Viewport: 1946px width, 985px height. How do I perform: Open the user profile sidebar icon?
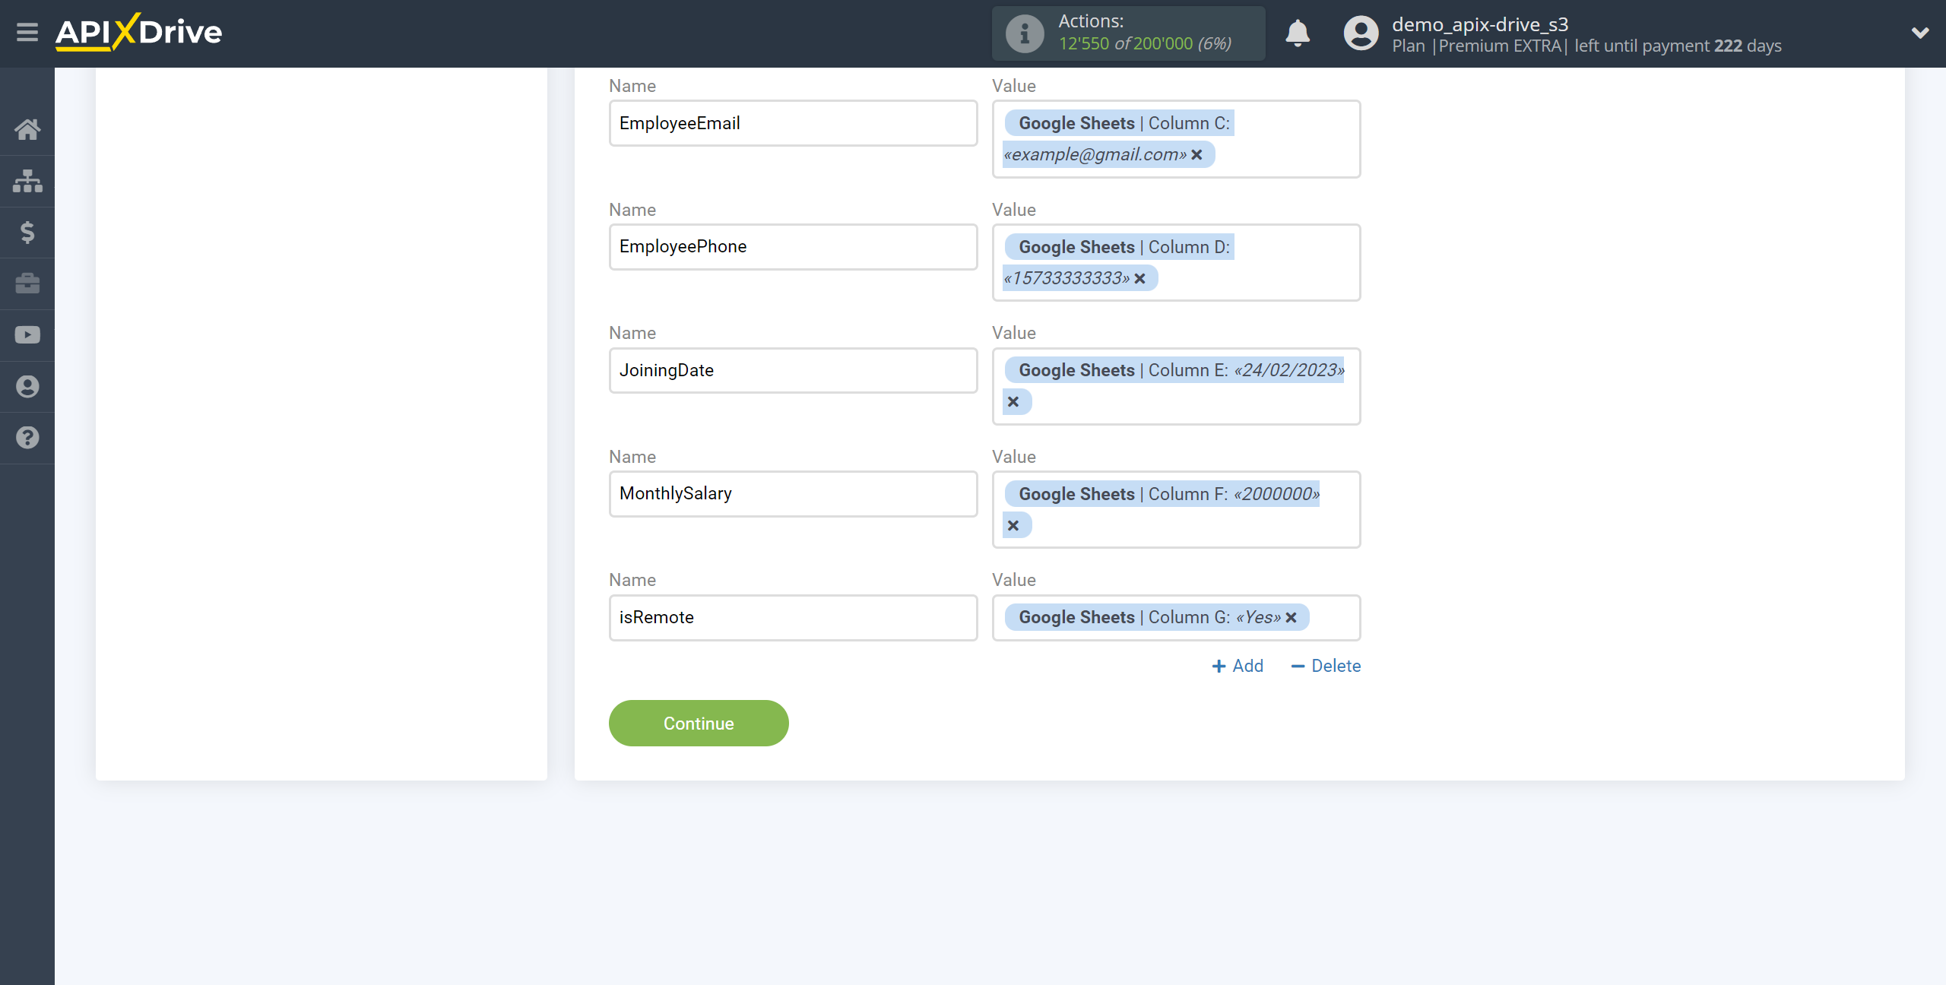27,387
